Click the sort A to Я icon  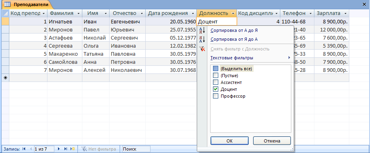click(202, 30)
